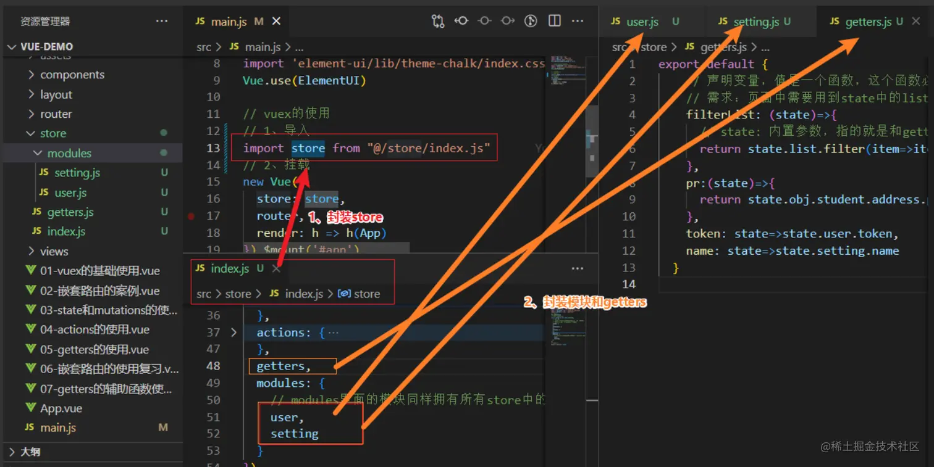This screenshot has width=934, height=467.
Task: Click the circled git branch icon in toolbar
Action: 531,21
